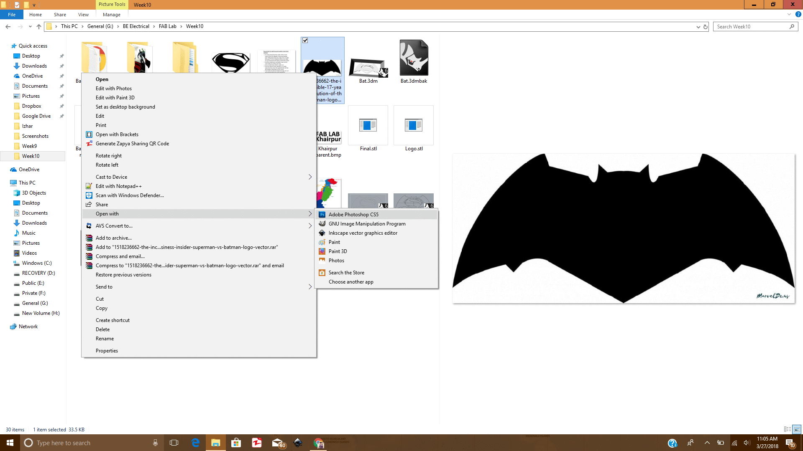This screenshot has height=451, width=803.
Task: Switch to large thumbnails view toggle
Action: tap(797, 429)
